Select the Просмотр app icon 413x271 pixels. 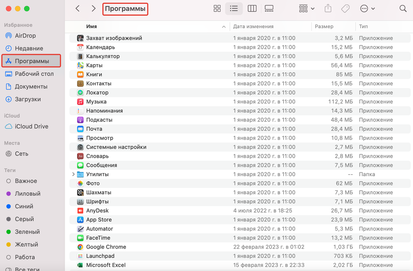coord(80,138)
